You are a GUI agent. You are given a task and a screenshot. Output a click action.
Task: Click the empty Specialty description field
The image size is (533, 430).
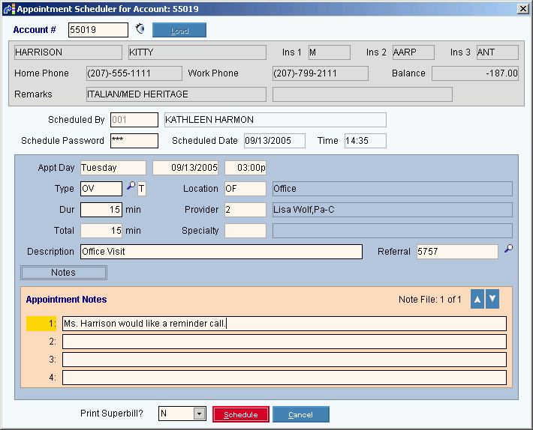click(x=393, y=231)
